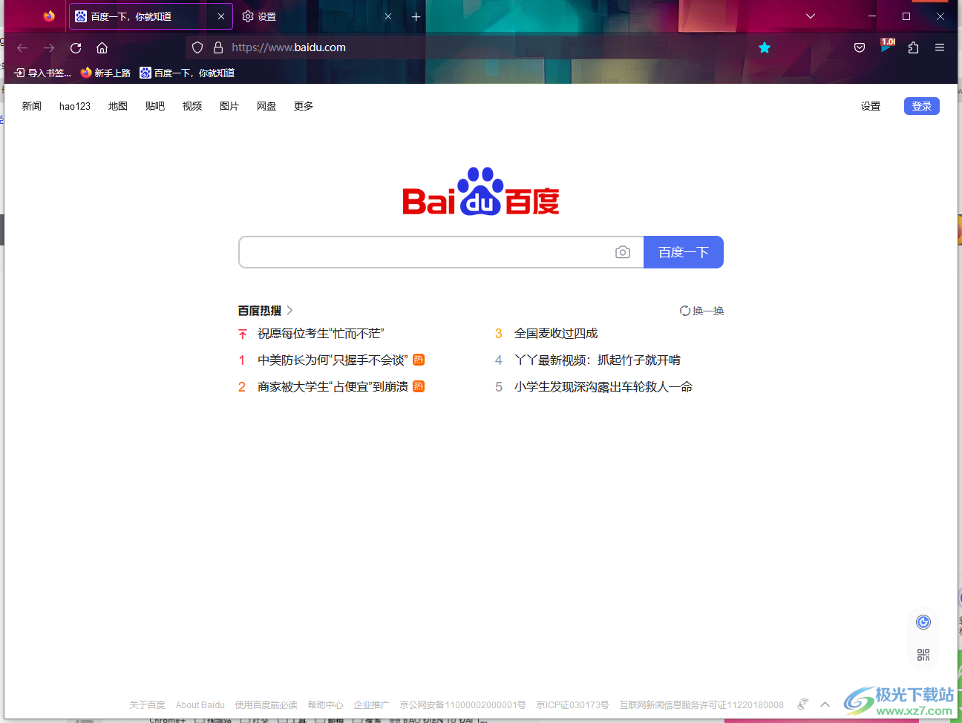Open the extension icon with 1.00 badge
962x723 pixels.
[887, 46]
